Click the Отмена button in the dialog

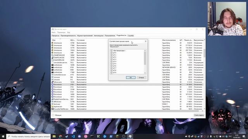141,78
